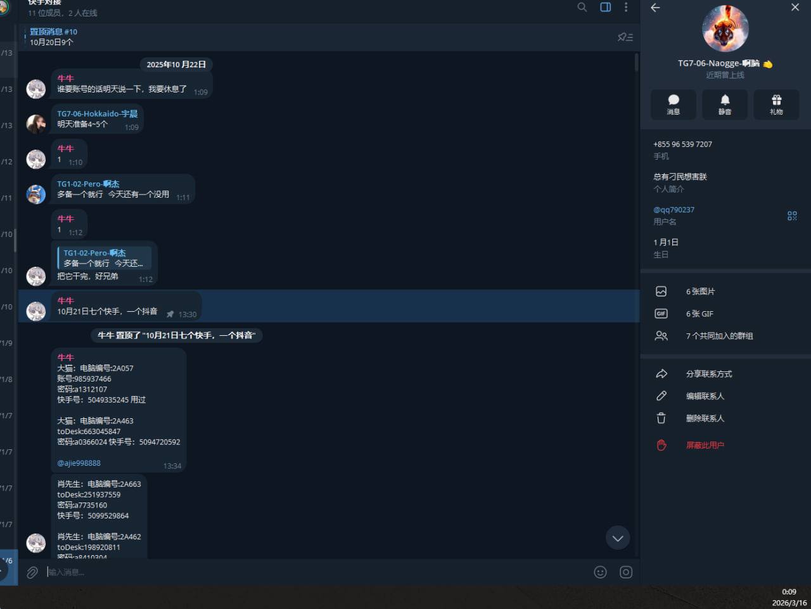Mute this contact's notifications

(x=725, y=105)
